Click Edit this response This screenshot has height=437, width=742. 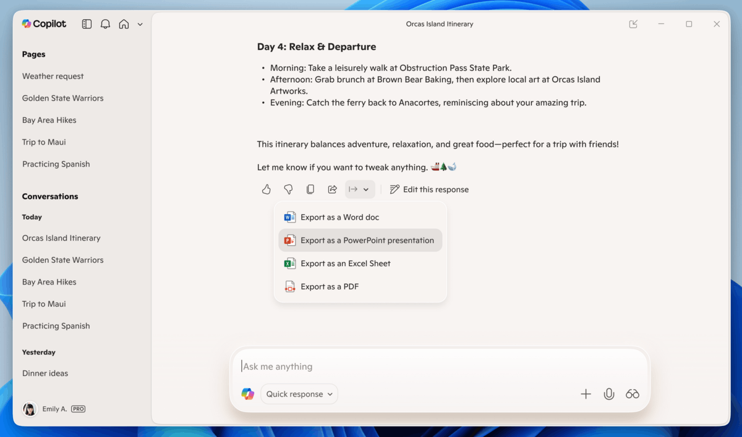click(429, 189)
